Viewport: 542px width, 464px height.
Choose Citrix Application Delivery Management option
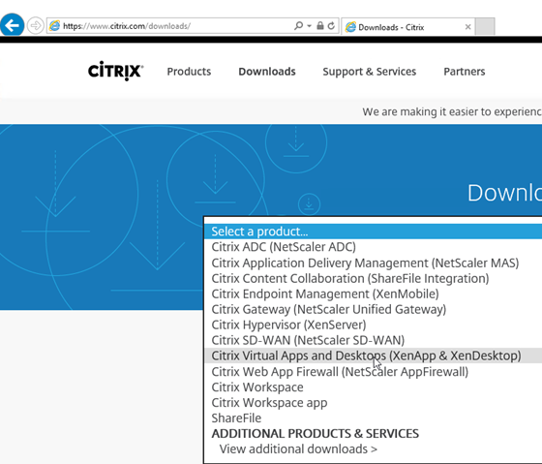(x=373, y=263)
